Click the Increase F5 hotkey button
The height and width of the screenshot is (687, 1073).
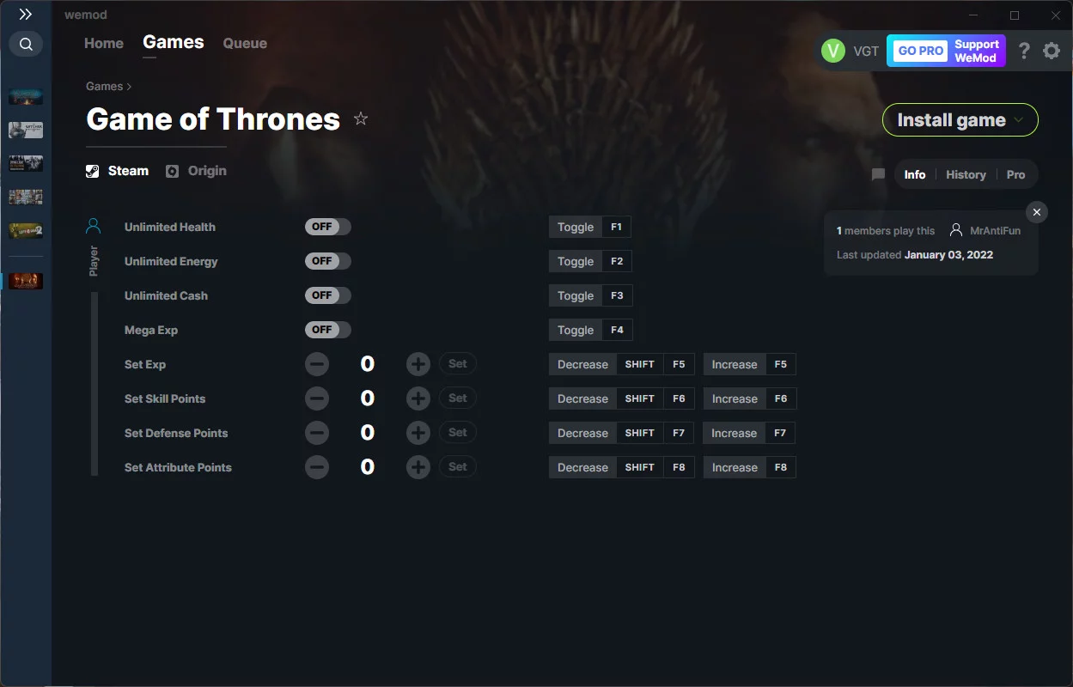click(x=750, y=364)
